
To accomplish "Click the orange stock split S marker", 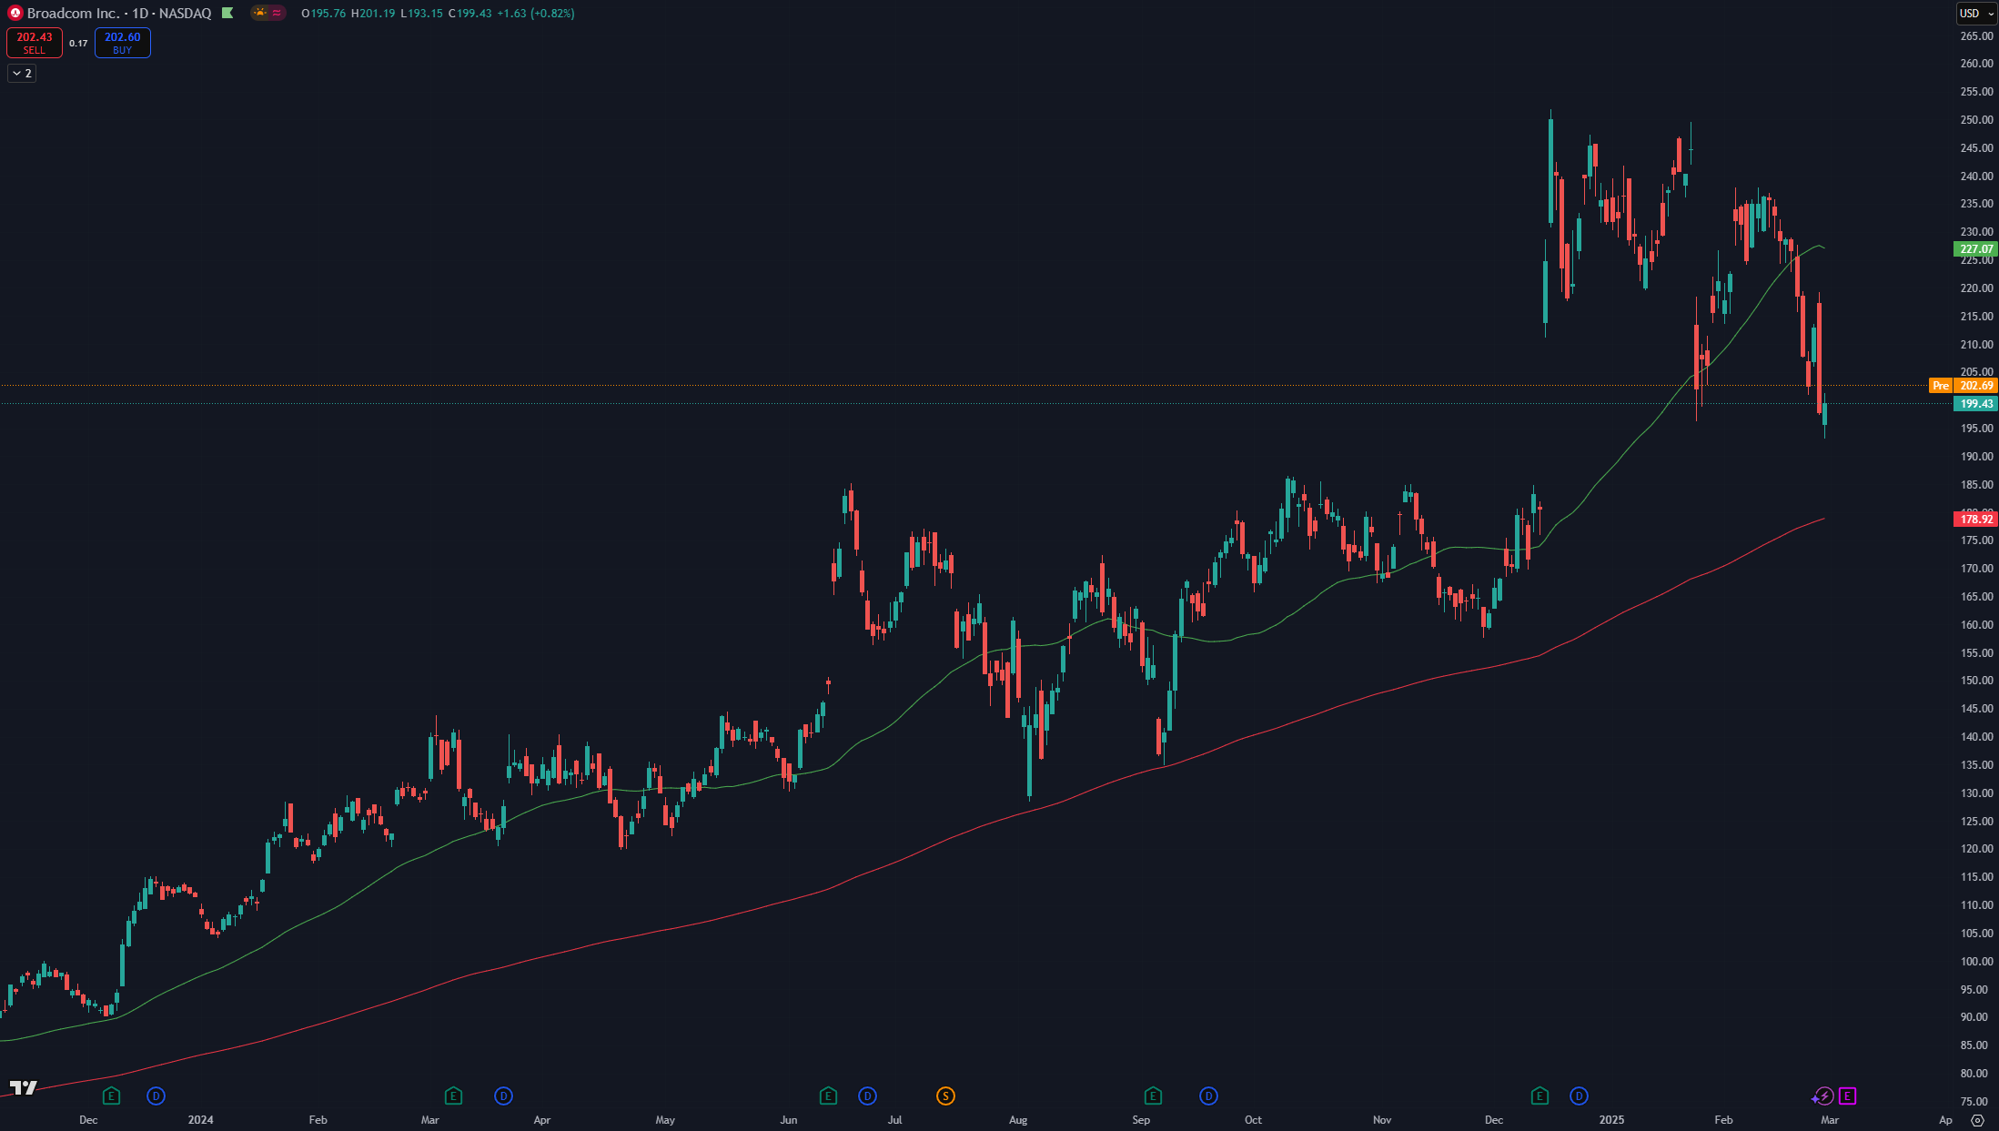I will click(x=945, y=1096).
